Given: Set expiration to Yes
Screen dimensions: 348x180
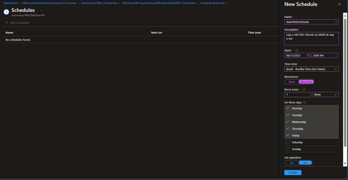Looking at the screenshot, I should [x=292, y=163].
